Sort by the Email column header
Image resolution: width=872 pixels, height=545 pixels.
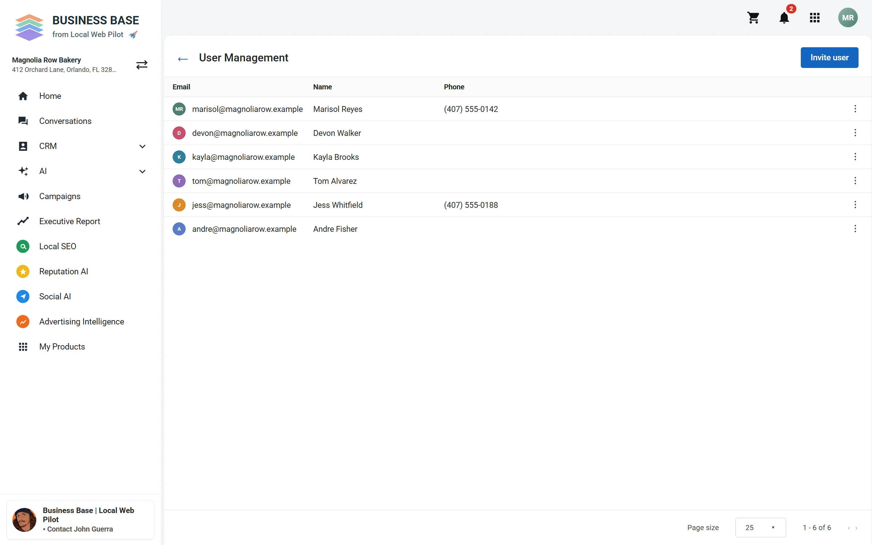181,87
